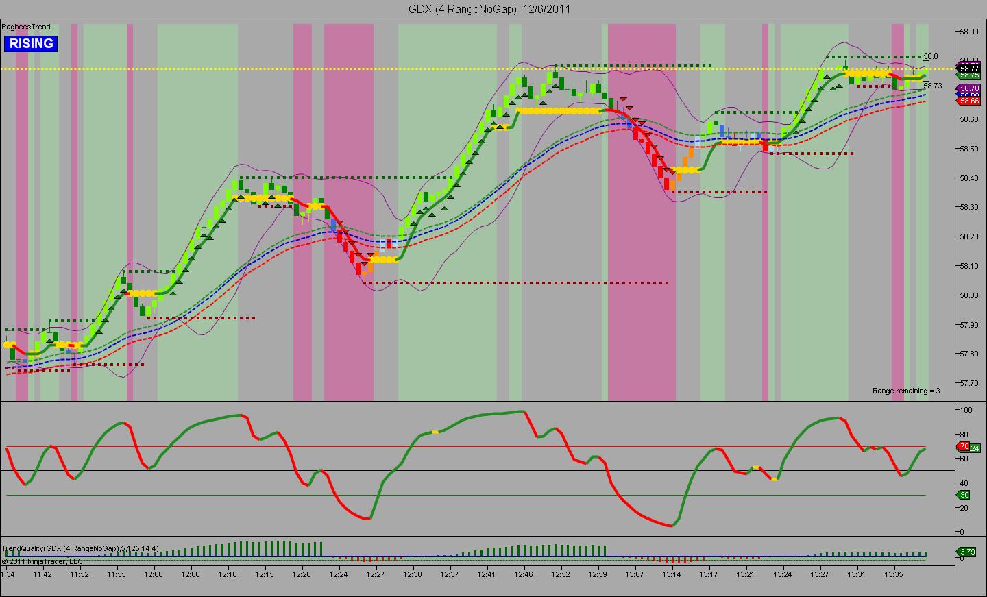The image size is (987, 597).
Task: Click the 12:27 time axis label
Action: pos(376,574)
